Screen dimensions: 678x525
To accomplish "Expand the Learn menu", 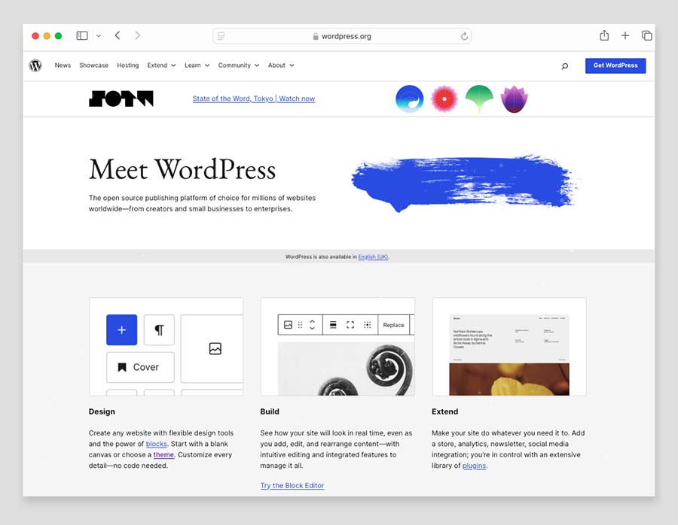I will pyautogui.click(x=197, y=65).
